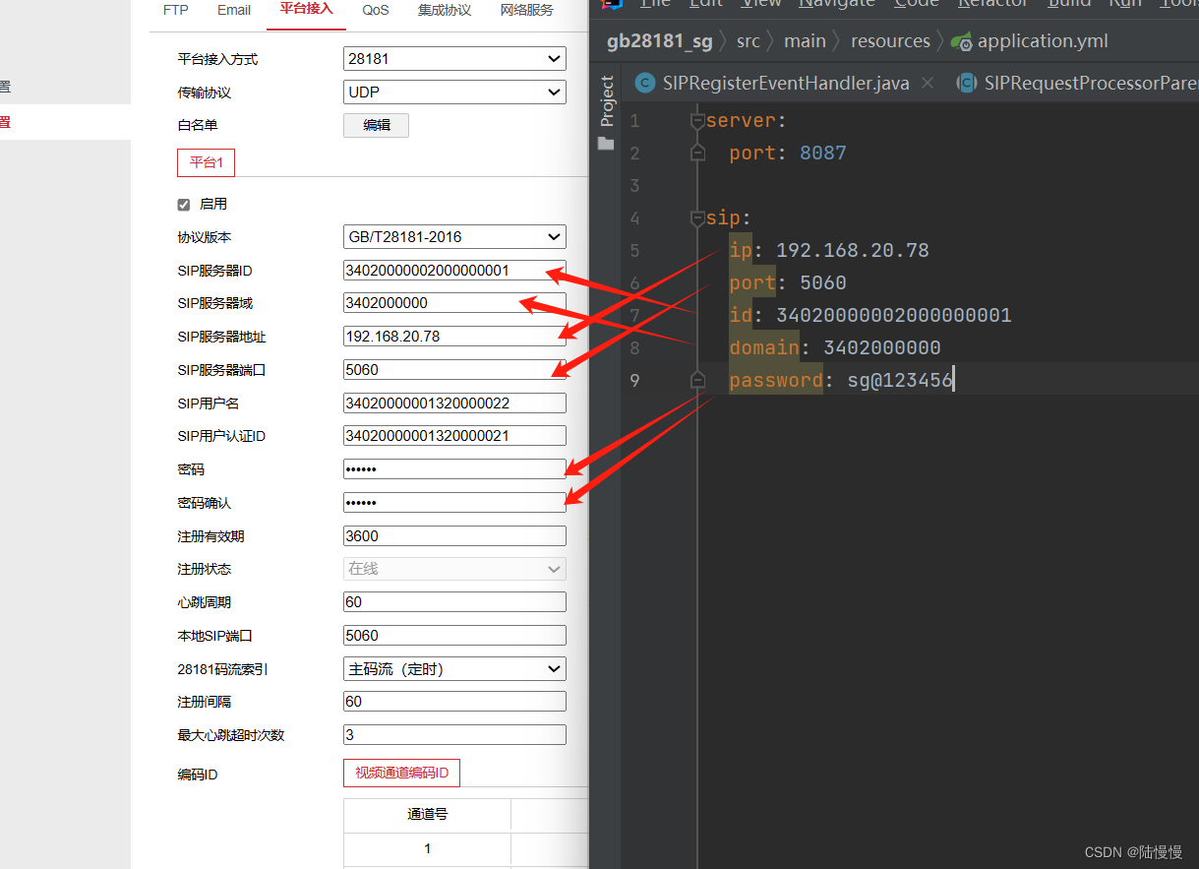Click the folder icon under the Project label
The image size is (1199, 869).
(x=606, y=143)
